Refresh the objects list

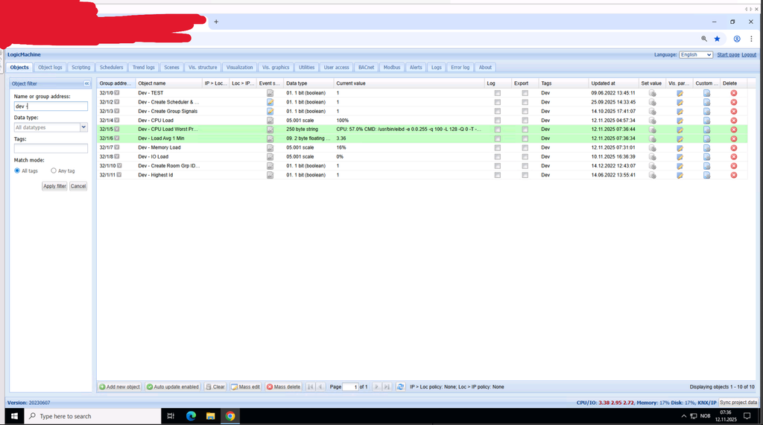coord(400,387)
